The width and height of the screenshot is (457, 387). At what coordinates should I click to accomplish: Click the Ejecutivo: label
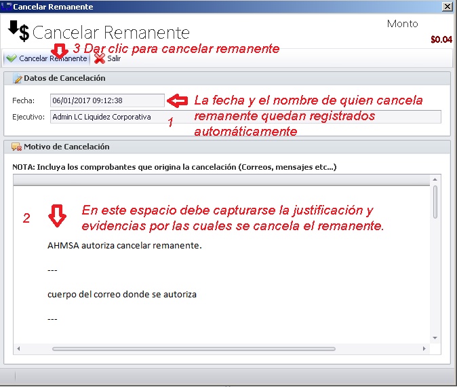(x=28, y=117)
